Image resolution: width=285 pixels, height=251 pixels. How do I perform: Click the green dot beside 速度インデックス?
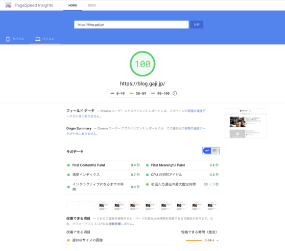click(68, 175)
